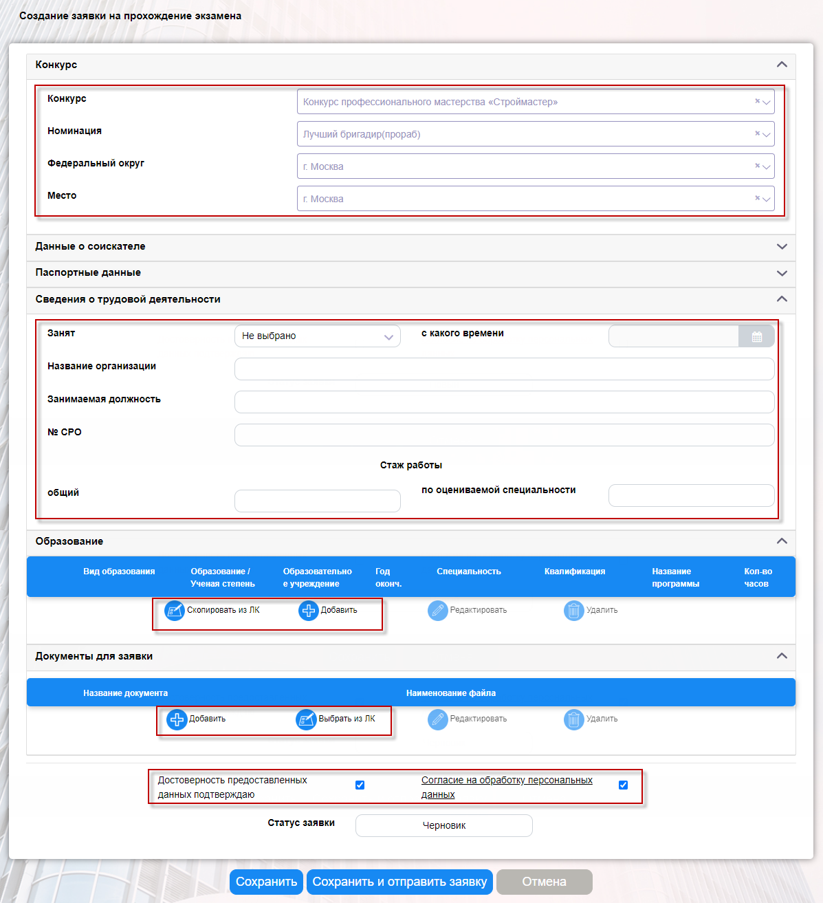Click the Отмена button
Image resolution: width=823 pixels, height=903 pixels.
tap(545, 882)
